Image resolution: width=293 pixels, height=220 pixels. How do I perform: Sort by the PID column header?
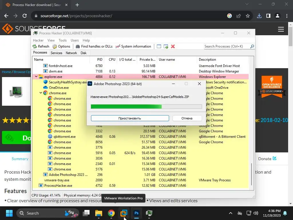pyautogui.click(x=97, y=60)
